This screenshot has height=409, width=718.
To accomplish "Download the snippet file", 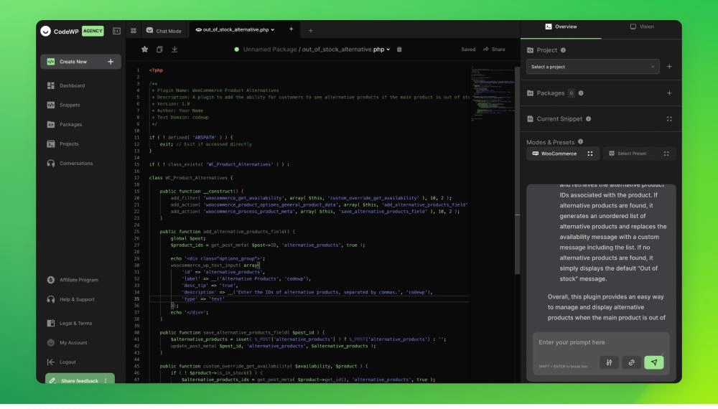I will tap(174, 50).
